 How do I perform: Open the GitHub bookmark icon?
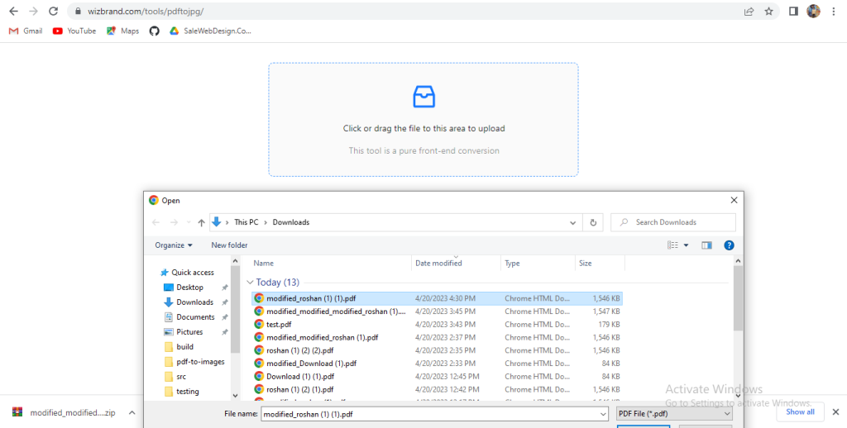point(154,31)
